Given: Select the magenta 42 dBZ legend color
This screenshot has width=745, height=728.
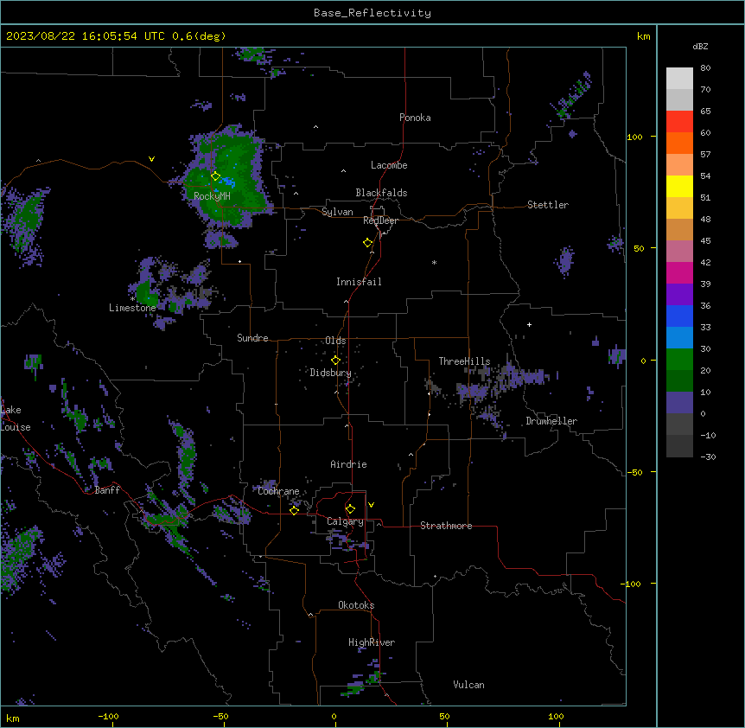Looking at the screenshot, I should click(679, 272).
